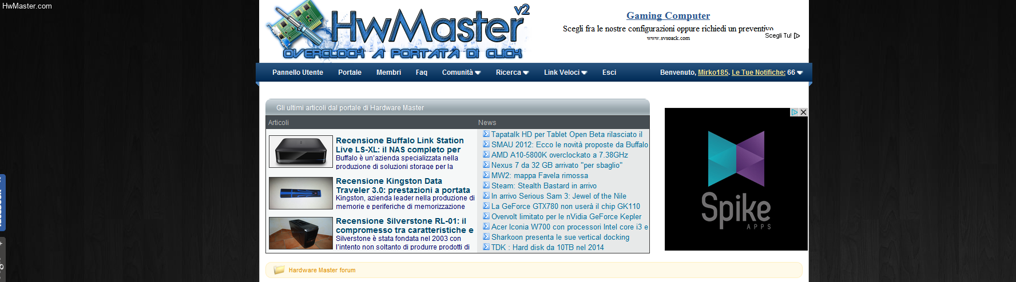Viewport: 1016px width, 282px height.
Task: Click the folder icon in breadcrumb
Action: coord(279,270)
